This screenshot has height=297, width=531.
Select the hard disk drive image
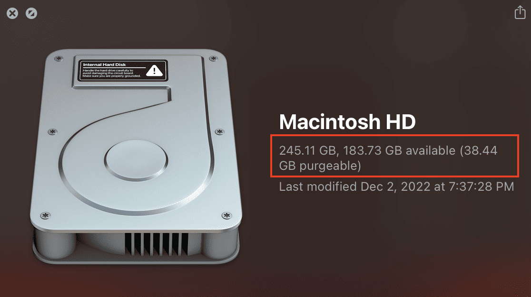(136, 157)
